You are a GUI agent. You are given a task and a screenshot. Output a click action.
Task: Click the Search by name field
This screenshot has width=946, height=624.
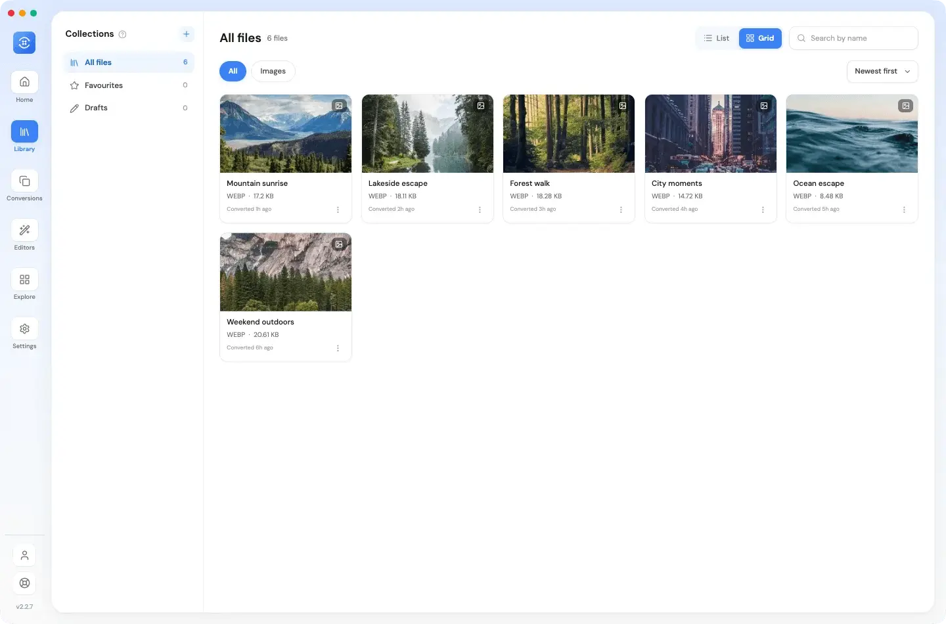[853, 38]
